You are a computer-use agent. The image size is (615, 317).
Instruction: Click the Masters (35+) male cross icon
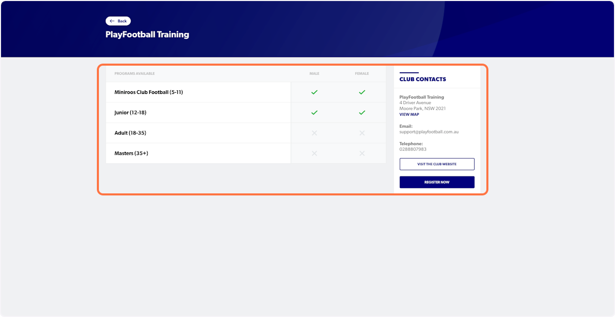click(x=314, y=153)
